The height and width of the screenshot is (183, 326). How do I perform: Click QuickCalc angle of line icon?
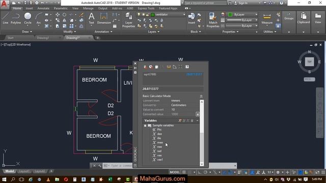pos(175,67)
